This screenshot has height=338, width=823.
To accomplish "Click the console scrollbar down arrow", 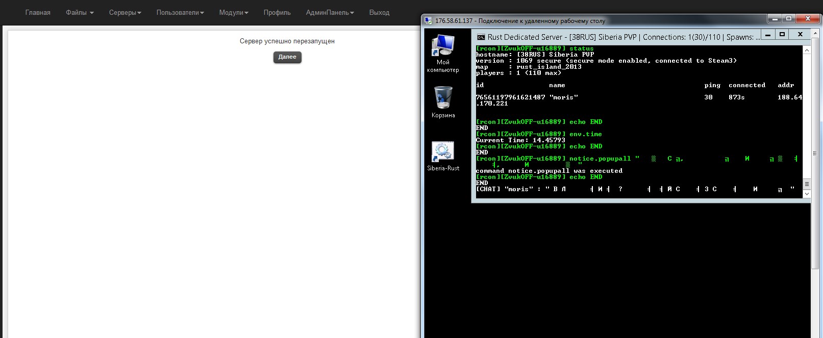I will 807,194.
